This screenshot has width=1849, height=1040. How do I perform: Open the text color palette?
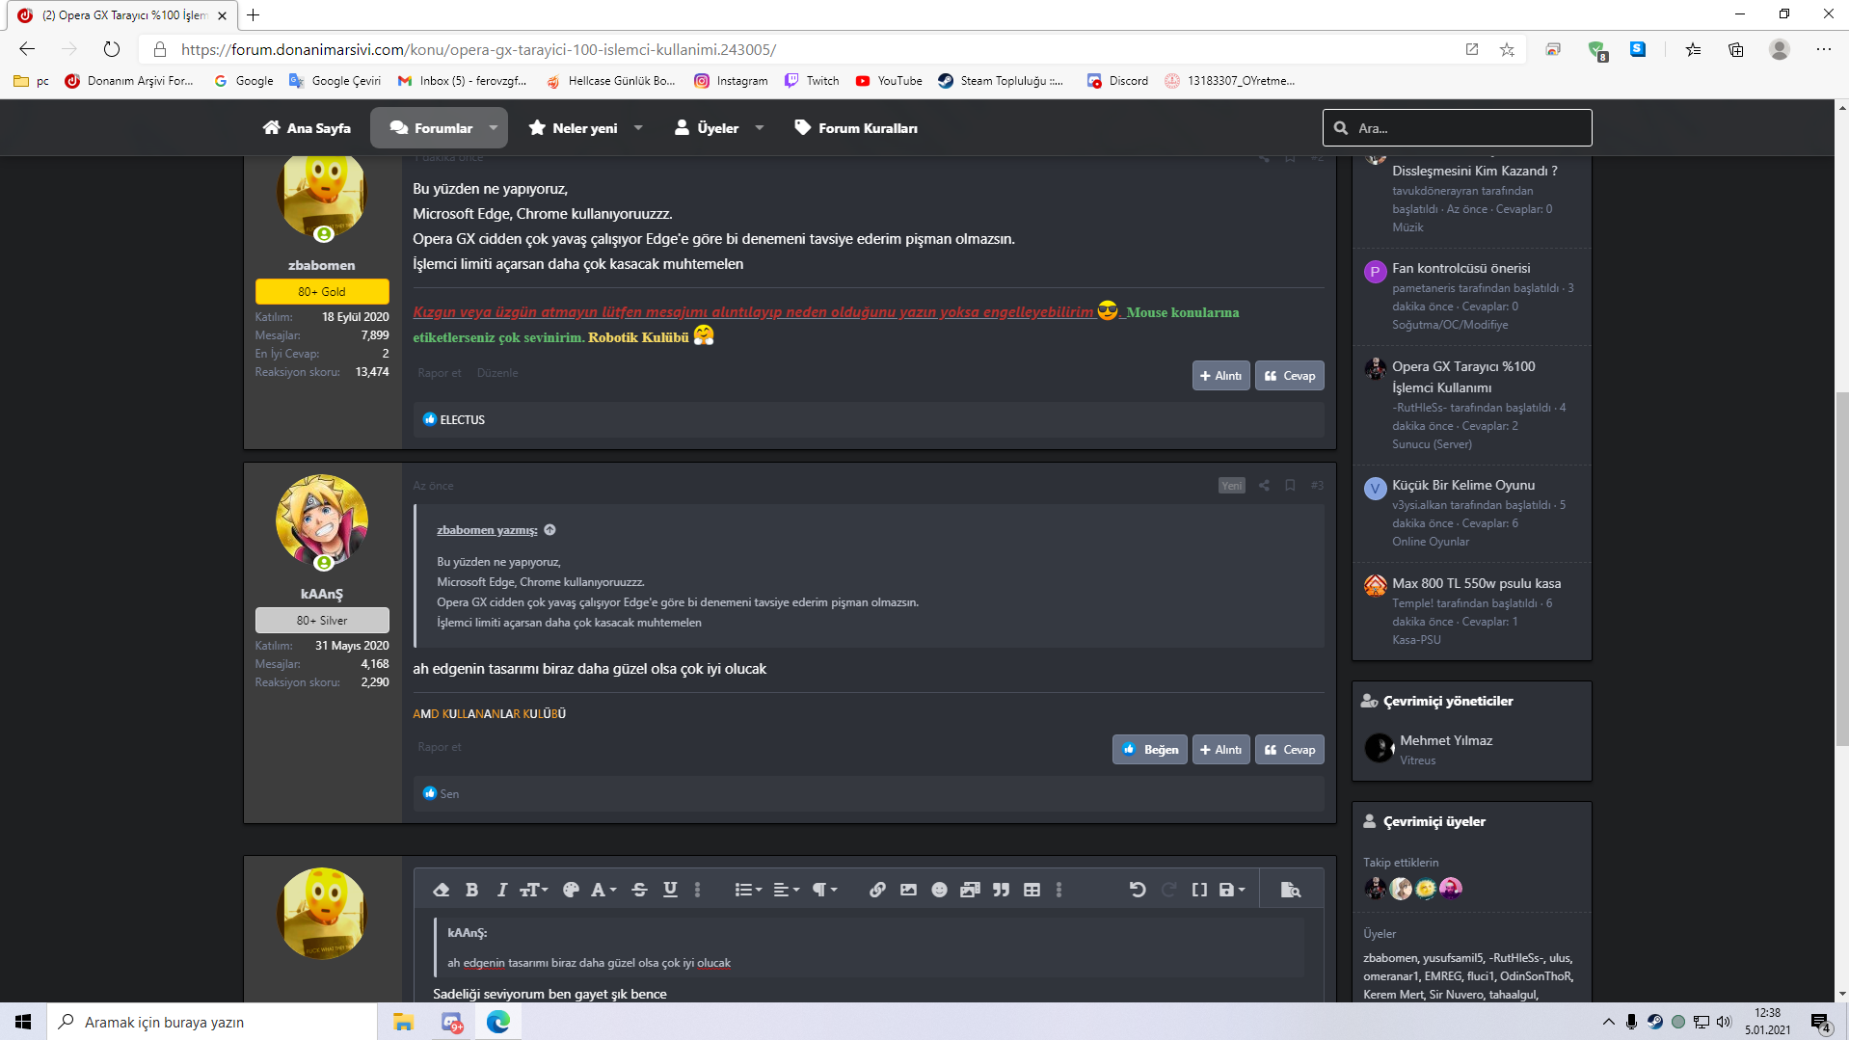click(x=571, y=890)
